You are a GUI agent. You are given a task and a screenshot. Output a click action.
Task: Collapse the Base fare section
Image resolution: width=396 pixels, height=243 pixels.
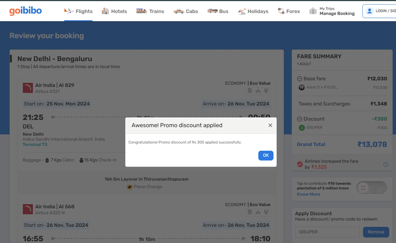click(x=300, y=79)
